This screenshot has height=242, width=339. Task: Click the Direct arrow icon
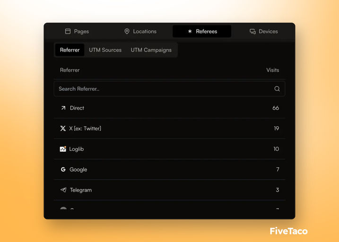63,108
